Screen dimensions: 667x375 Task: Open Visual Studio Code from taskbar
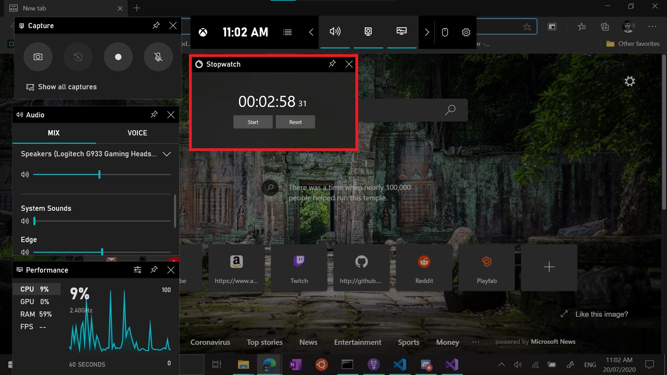[400, 365]
